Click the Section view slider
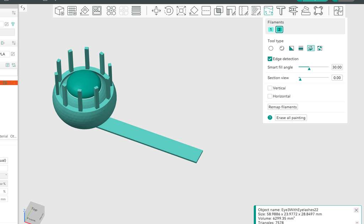The width and height of the screenshot is (364, 224). [314, 78]
